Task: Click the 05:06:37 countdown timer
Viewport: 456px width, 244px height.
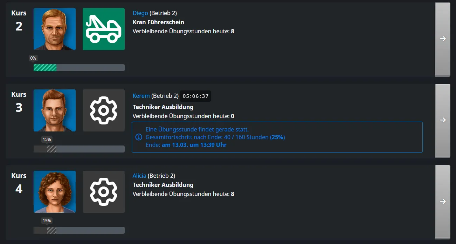Action: [195, 96]
